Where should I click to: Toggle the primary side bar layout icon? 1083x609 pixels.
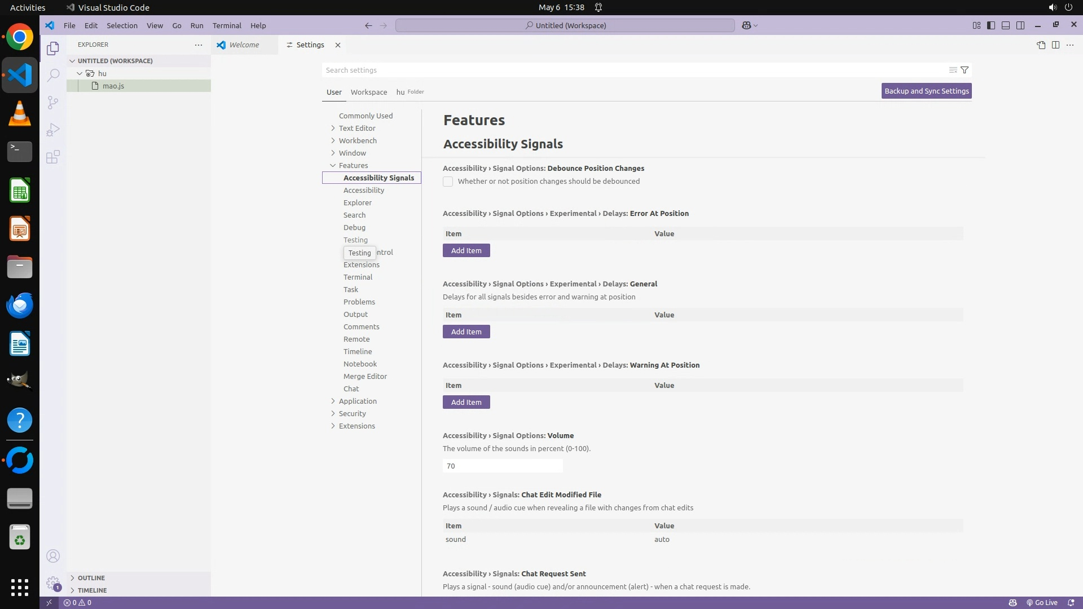(x=991, y=25)
